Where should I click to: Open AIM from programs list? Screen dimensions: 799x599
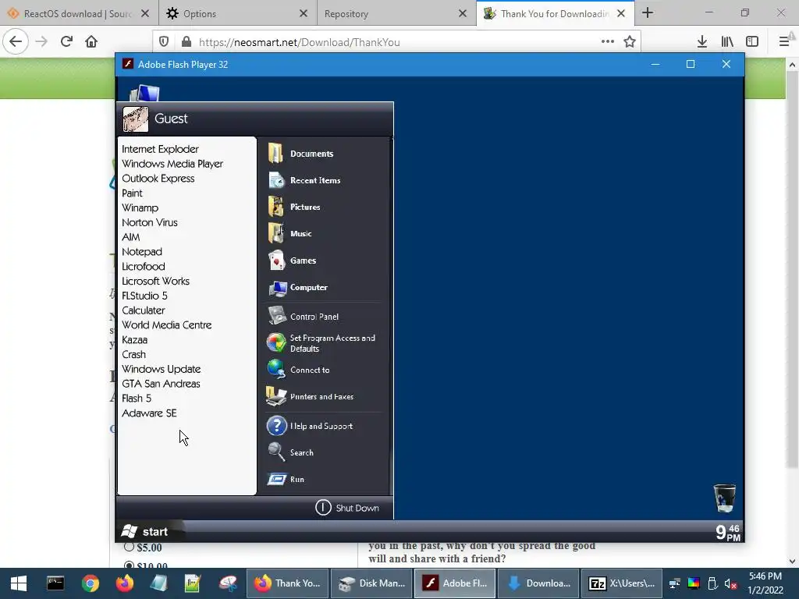point(130,237)
